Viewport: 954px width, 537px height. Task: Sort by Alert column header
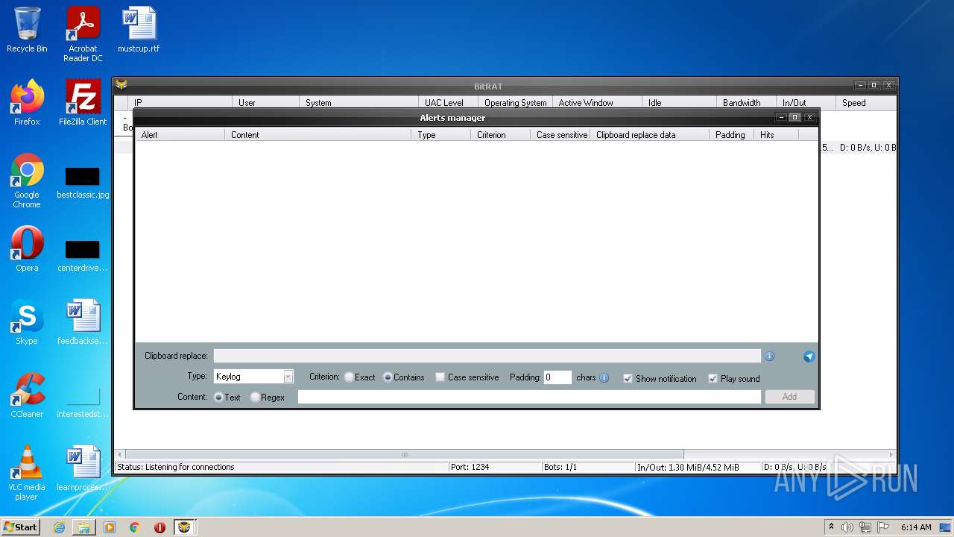point(180,135)
